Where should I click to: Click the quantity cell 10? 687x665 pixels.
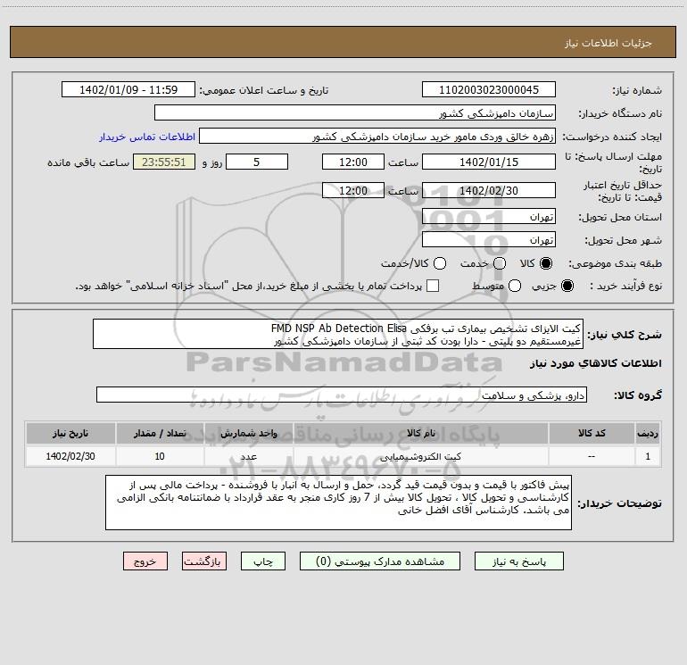[x=160, y=456]
